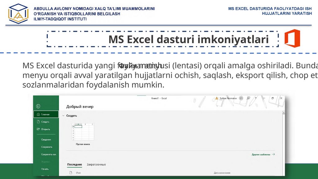
Task: Click the MS Excel dasturi imkoniyatlari title
Action: click(189, 39)
